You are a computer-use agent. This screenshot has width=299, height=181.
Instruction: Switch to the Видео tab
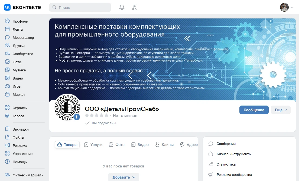point(140,145)
